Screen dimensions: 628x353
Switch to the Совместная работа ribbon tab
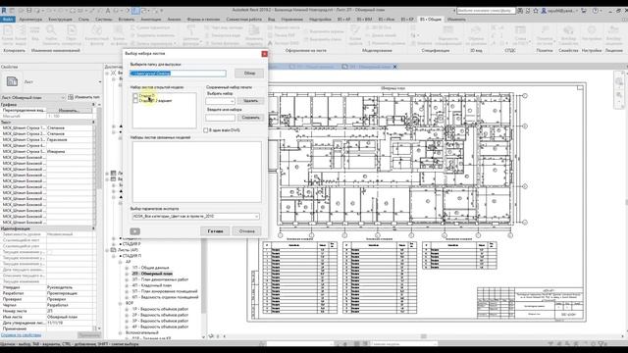(x=243, y=20)
